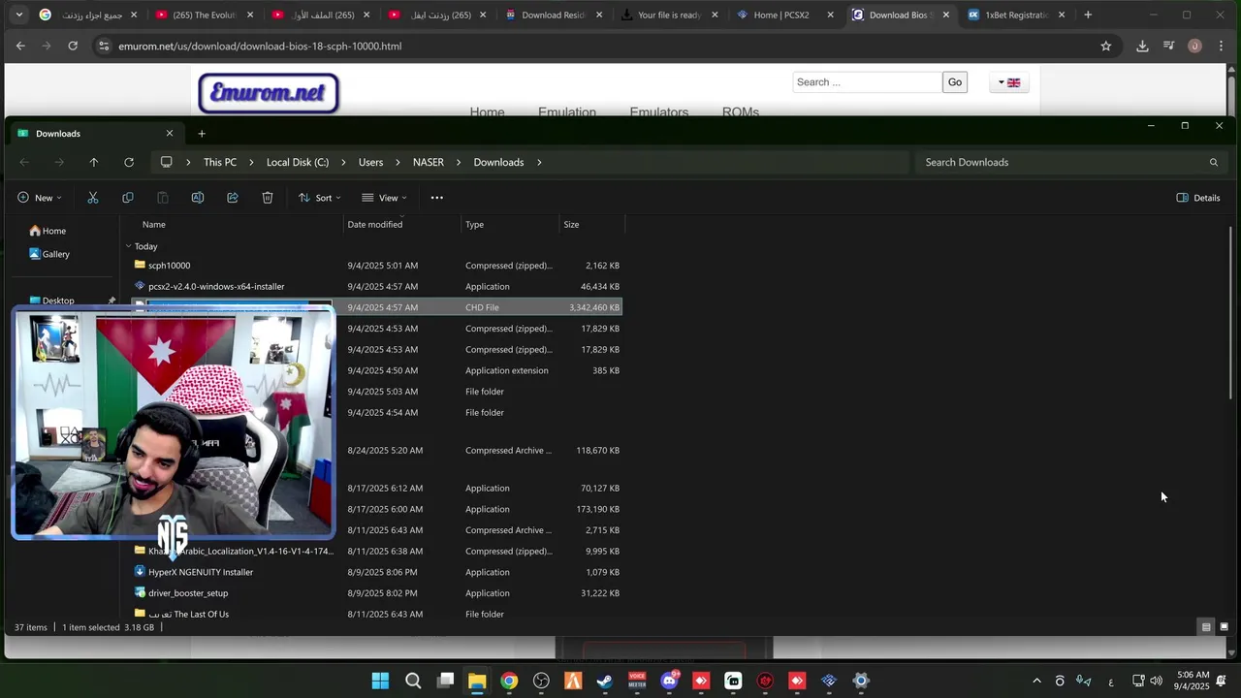Open a new Chrome tab
This screenshot has width=1241, height=698.
click(1088, 15)
